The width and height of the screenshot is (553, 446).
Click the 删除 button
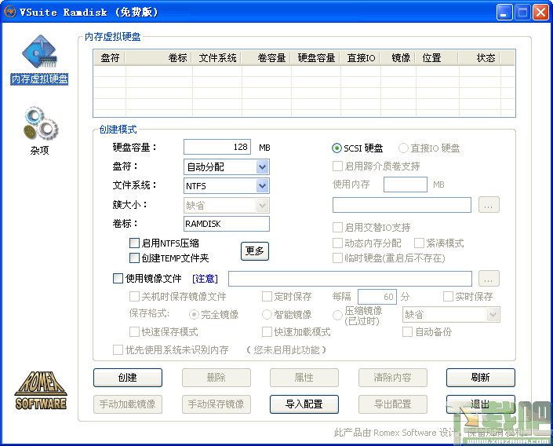coord(216,378)
